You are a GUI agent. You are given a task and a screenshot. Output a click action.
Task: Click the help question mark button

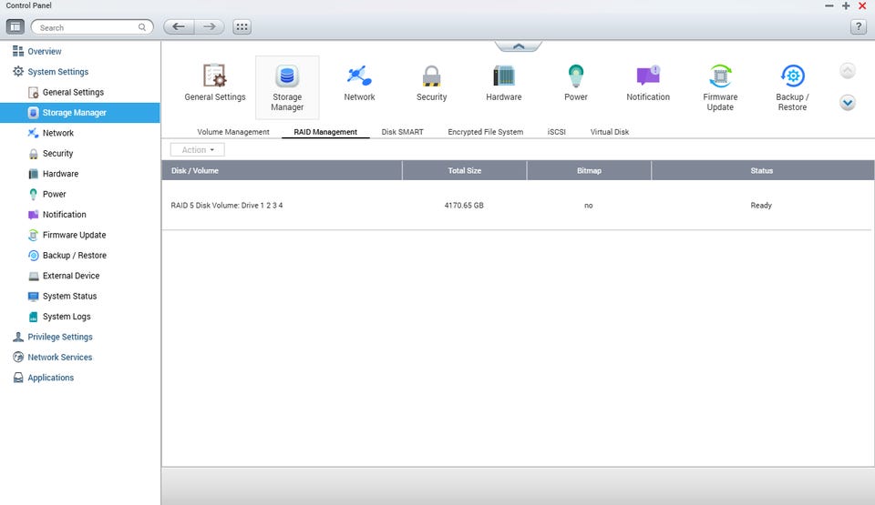click(858, 27)
